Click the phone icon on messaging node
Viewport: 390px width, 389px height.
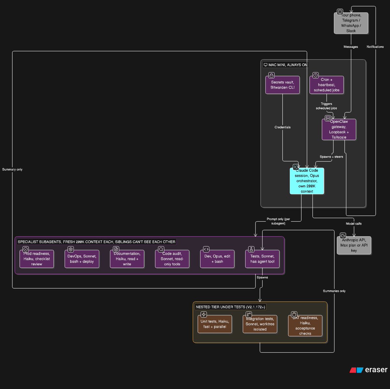coord(340,12)
